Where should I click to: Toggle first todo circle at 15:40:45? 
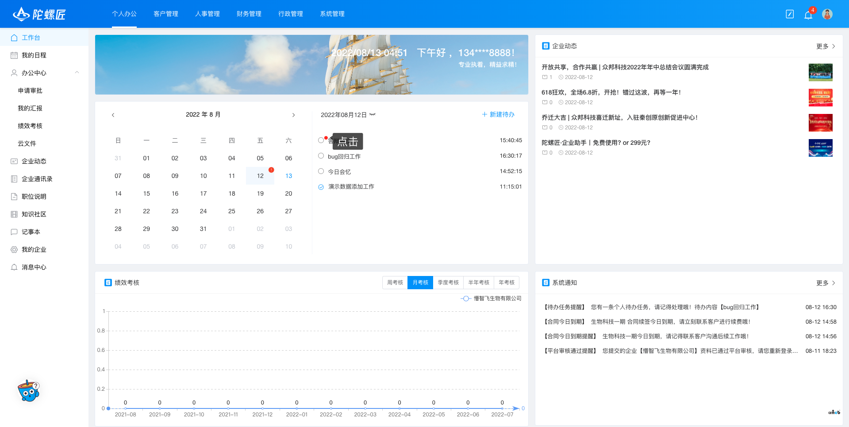(x=321, y=140)
